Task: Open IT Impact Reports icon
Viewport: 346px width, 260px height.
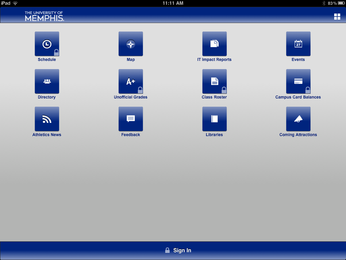Action: [215, 44]
